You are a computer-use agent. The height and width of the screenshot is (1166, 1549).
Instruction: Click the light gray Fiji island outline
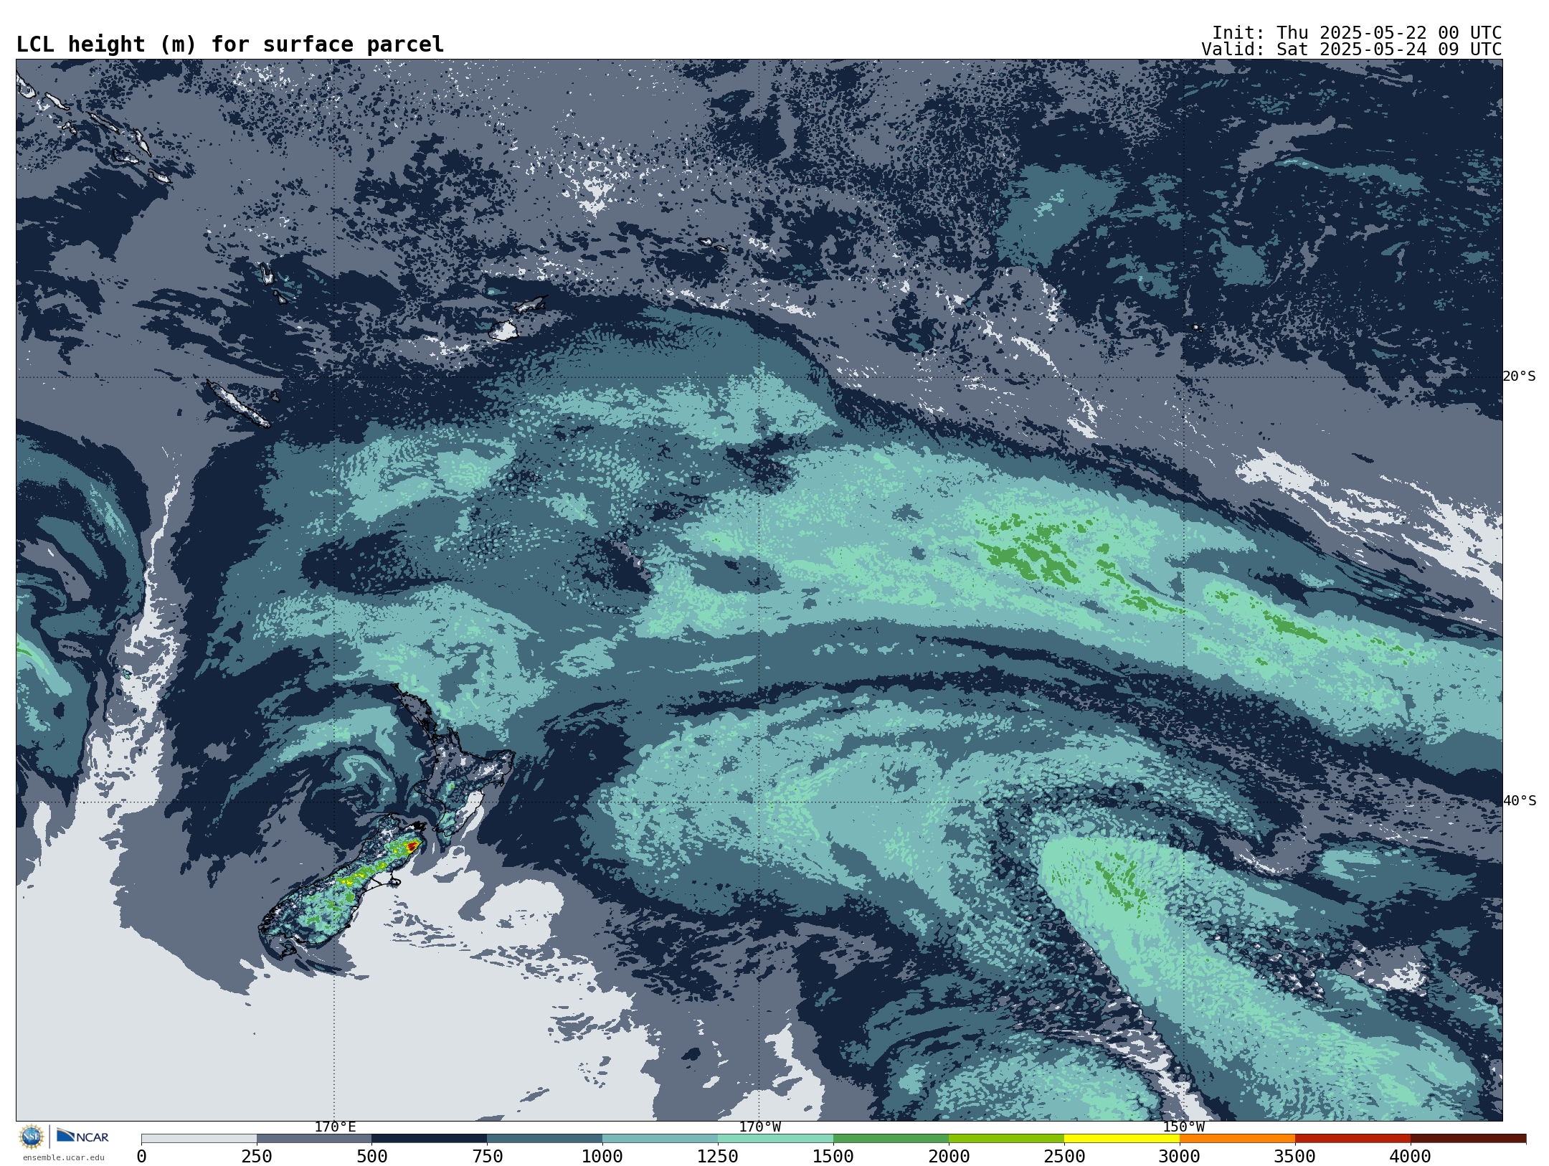click(504, 330)
